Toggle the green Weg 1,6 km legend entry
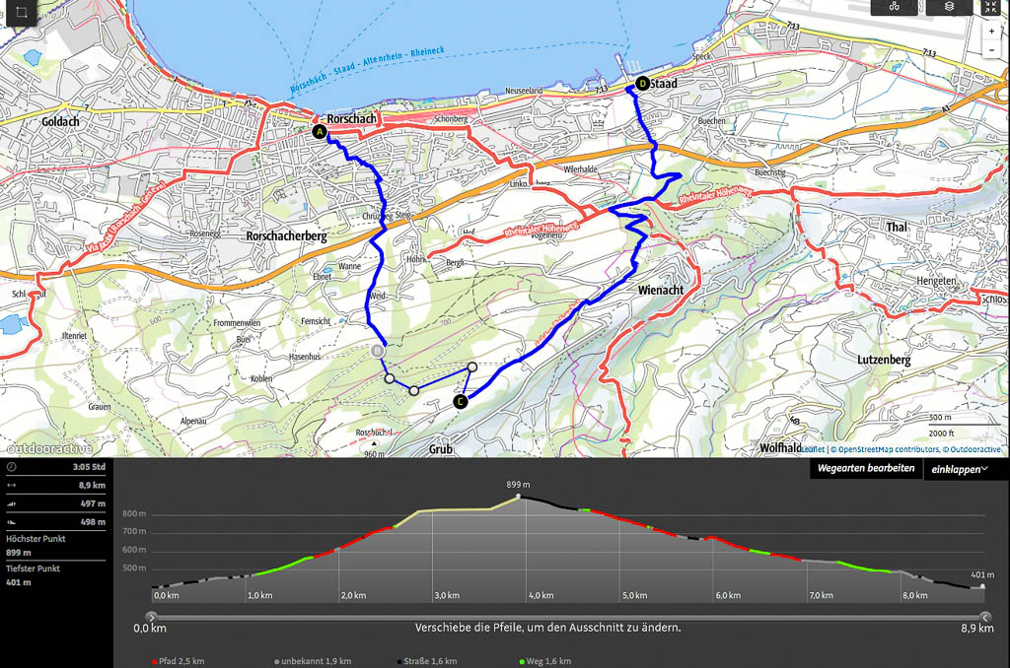 (545, 661)
